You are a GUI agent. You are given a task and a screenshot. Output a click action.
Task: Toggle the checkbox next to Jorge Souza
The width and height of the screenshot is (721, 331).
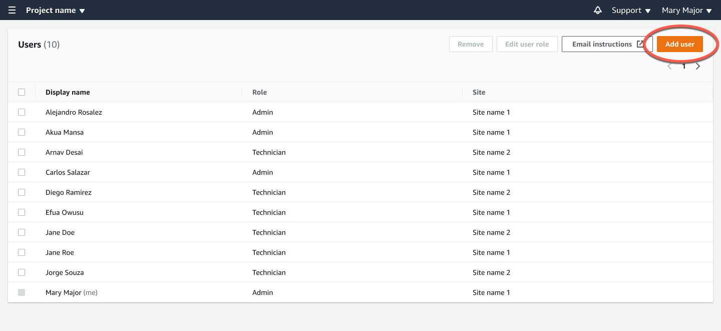coord(22,272)
